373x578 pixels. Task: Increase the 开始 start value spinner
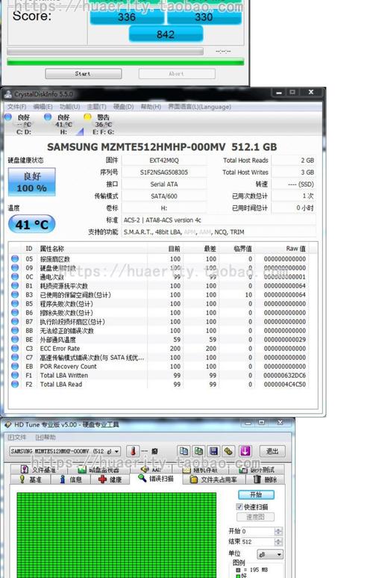coord(278,529)
